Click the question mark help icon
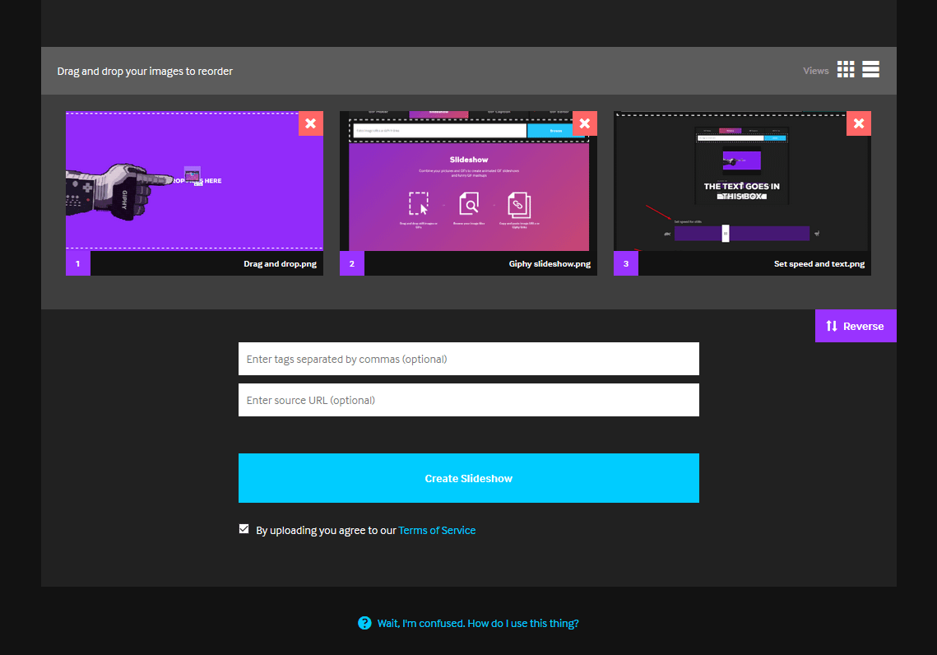Screen dimensions: 937x655 [364, 624]
